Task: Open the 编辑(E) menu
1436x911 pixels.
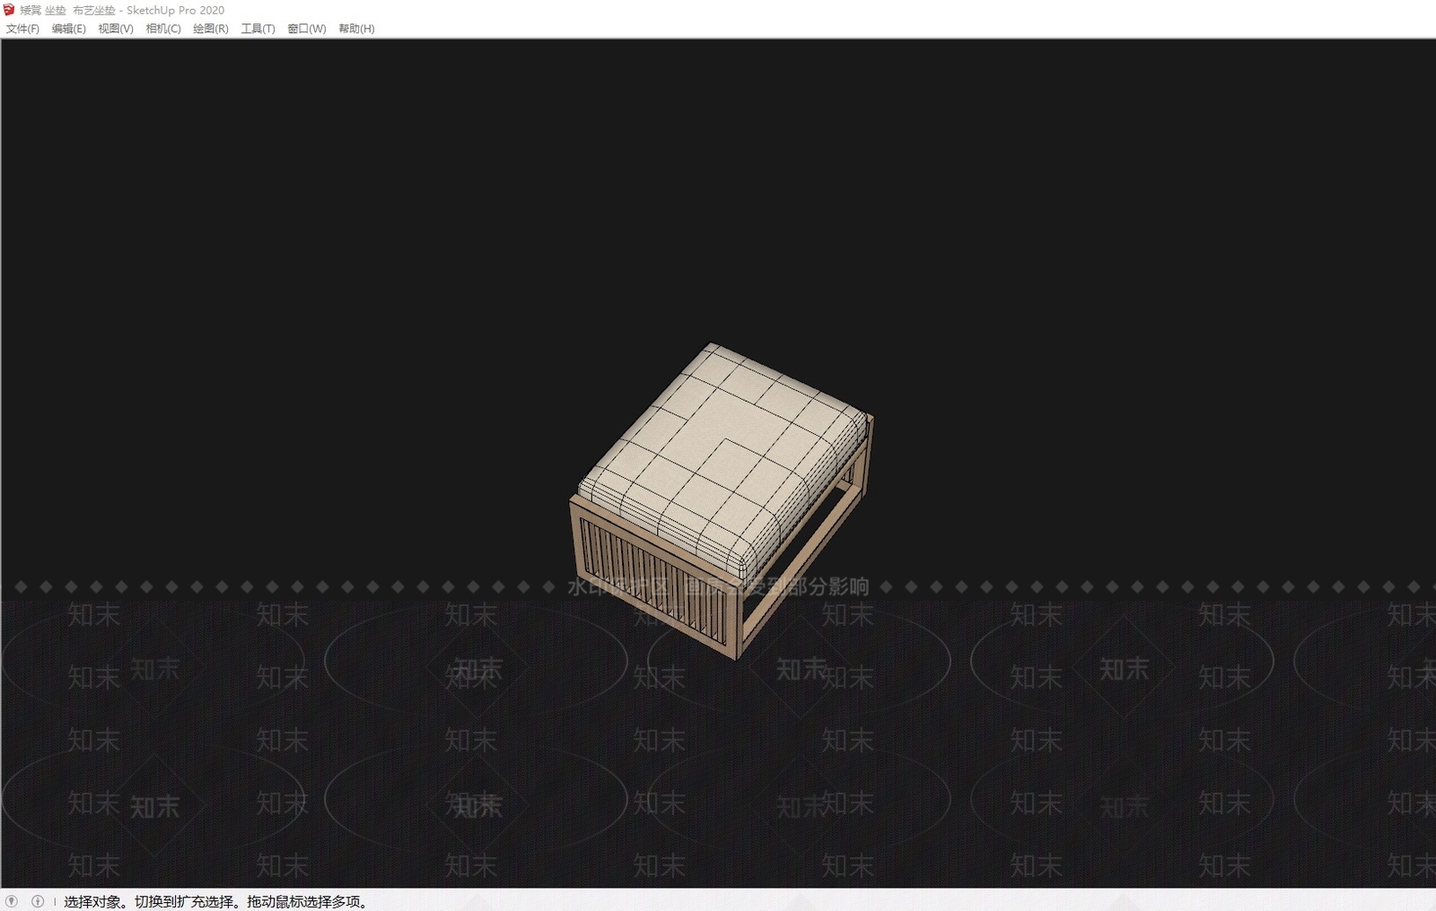Action: 69,29
